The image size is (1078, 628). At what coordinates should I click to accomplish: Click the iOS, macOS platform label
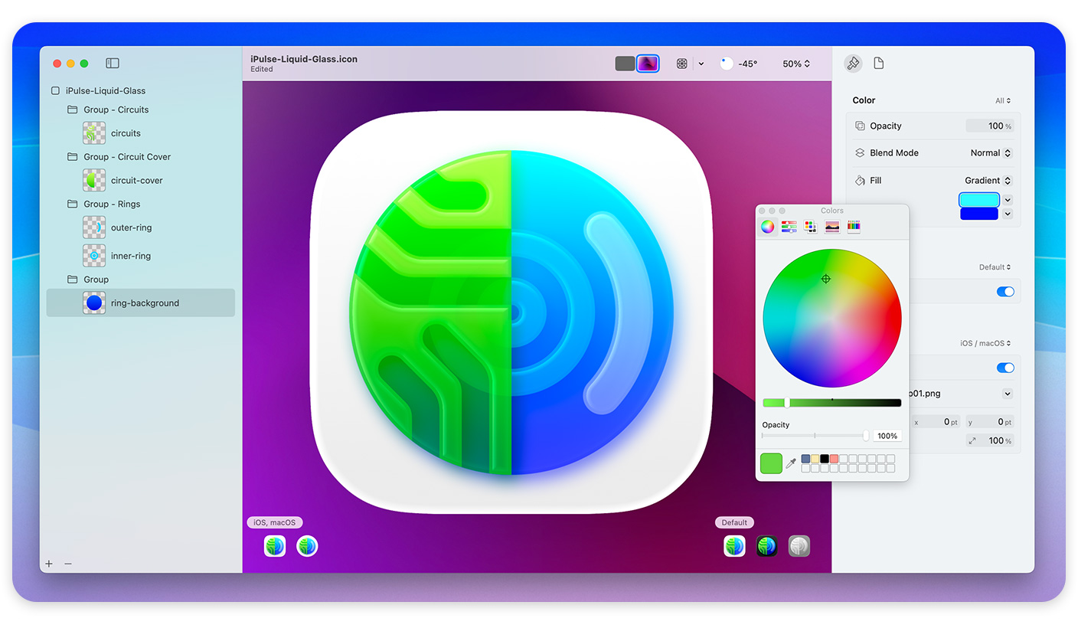tap(276, 522)
